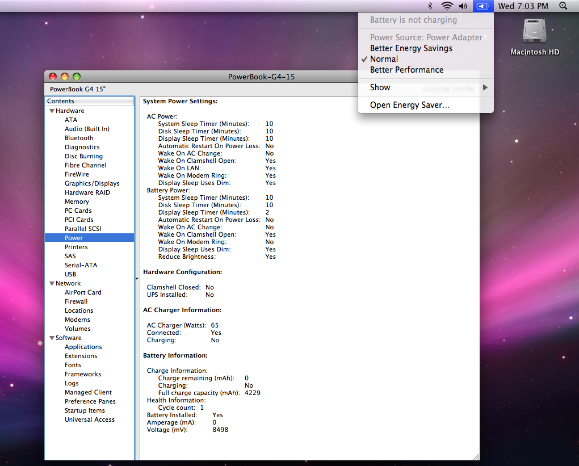Select PCI Cards in sidebar
This screenshot has width=579, height=466.
tap(89, 220)
